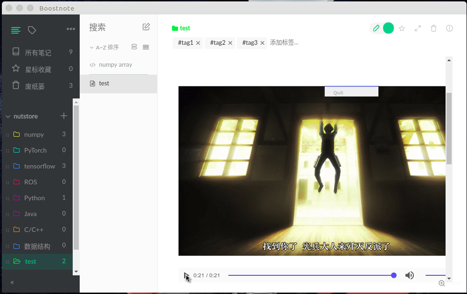Image resolution: width=467 pixels, height=294 pixels.
Task: Mute the video with speaker icon
Action: coord(410,275)
